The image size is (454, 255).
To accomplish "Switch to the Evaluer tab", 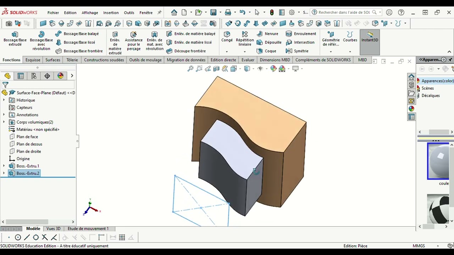I will click(x=248, y=60).
